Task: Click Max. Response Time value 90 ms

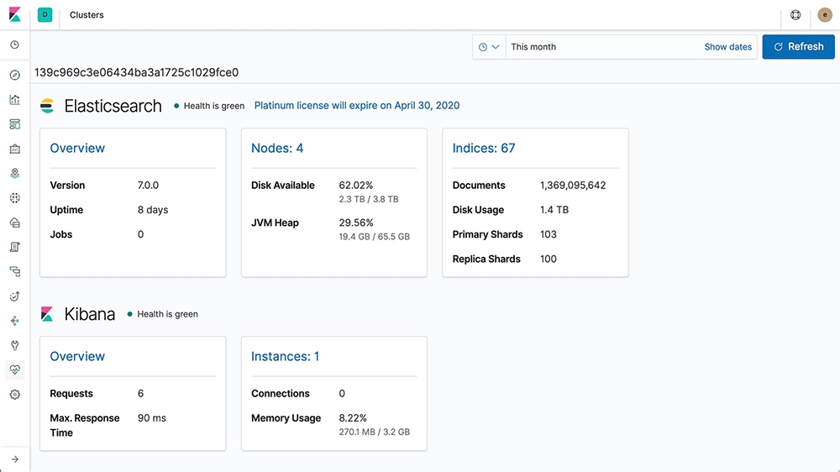Action: pos(151,418)
